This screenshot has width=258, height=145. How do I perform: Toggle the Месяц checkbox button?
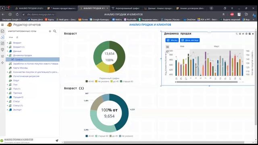[x=172, y=40]
